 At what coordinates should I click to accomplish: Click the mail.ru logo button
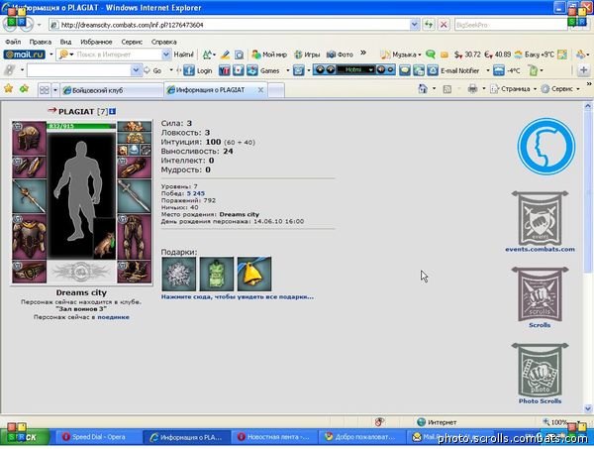[x=25, y=55]
